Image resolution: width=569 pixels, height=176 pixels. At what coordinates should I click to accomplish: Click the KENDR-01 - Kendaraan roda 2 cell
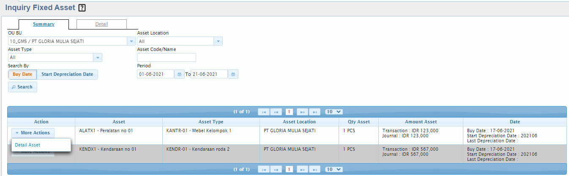click(211, 154)
